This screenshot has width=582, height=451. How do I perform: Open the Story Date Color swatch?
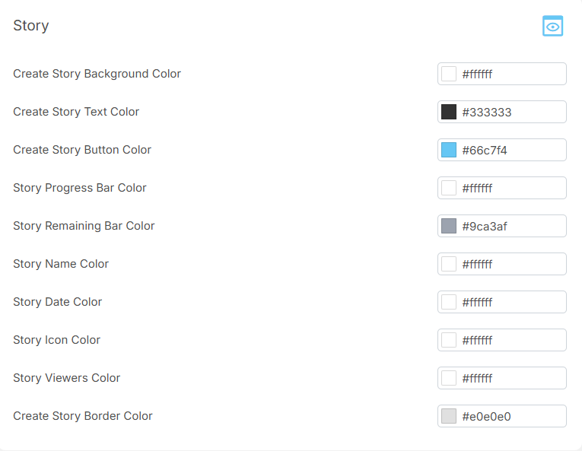pyautogui.click(x=449, y=302)
